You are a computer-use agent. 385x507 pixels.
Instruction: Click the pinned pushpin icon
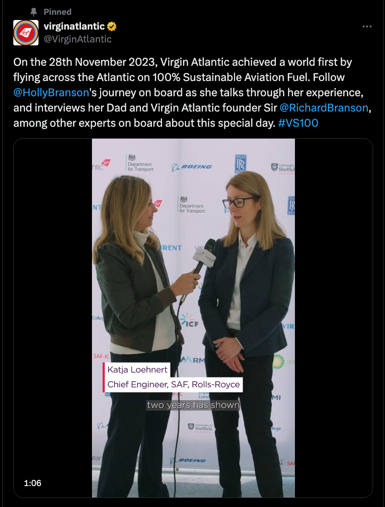coord(34,12)
